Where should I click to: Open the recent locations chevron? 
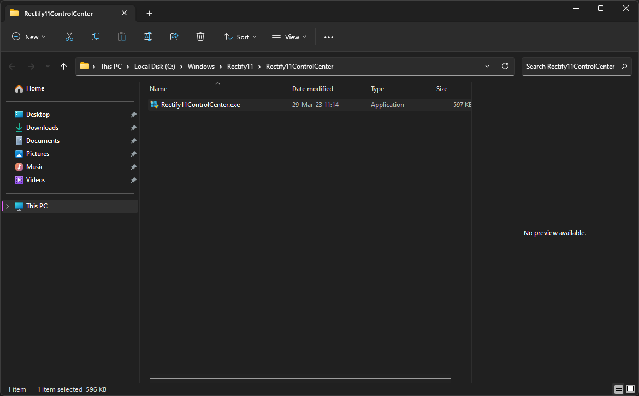48,67
